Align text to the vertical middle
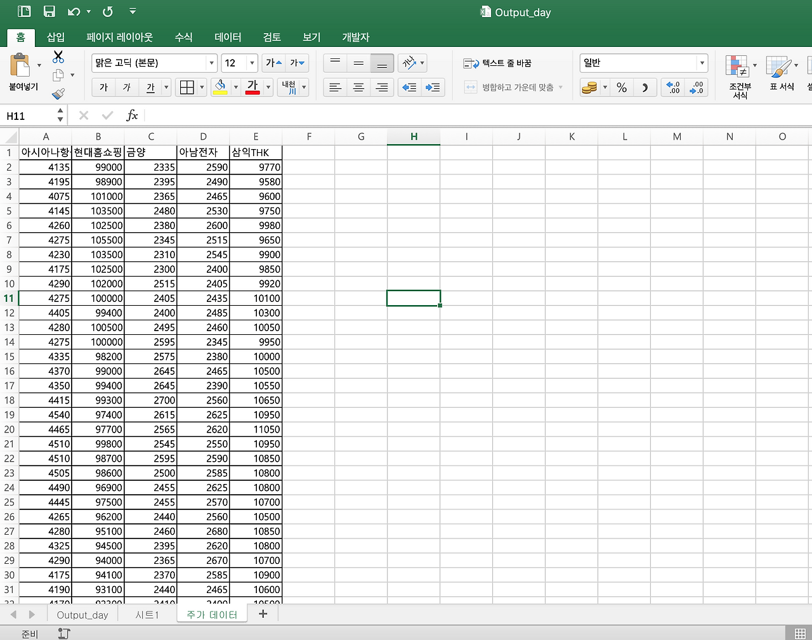 (x=358, y=63)
